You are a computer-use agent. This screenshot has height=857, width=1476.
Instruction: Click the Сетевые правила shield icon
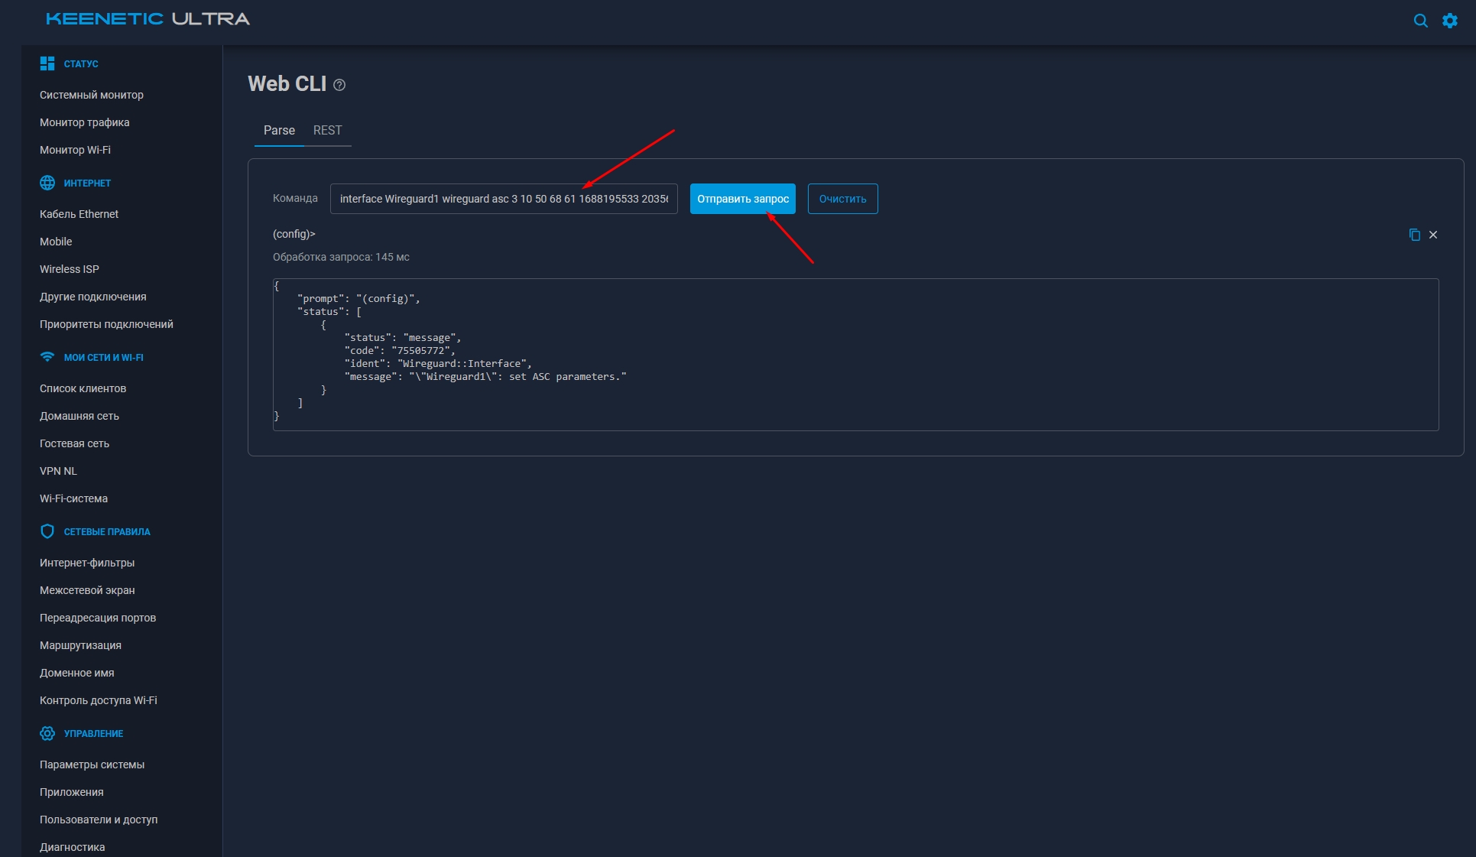coord(47,531)
